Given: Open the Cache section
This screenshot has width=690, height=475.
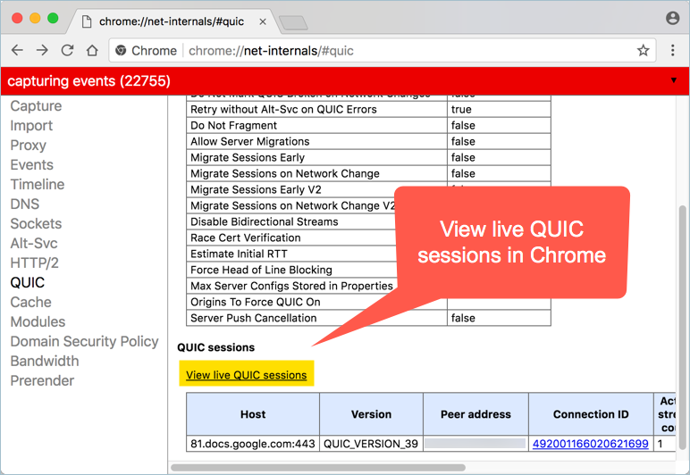Looking at the screenshot, I should pyautogui.click(x=30, y=303).
